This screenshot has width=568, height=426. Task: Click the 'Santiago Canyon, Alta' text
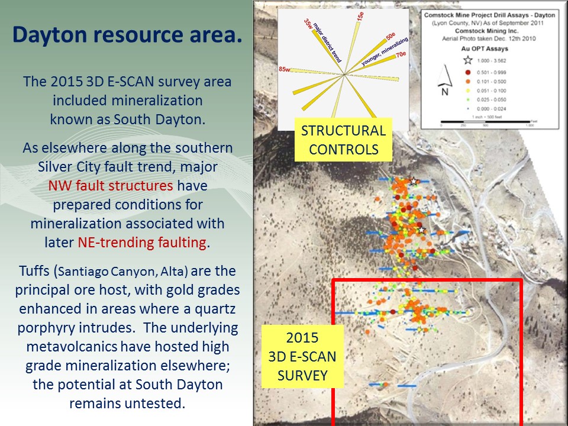point(123,272)
